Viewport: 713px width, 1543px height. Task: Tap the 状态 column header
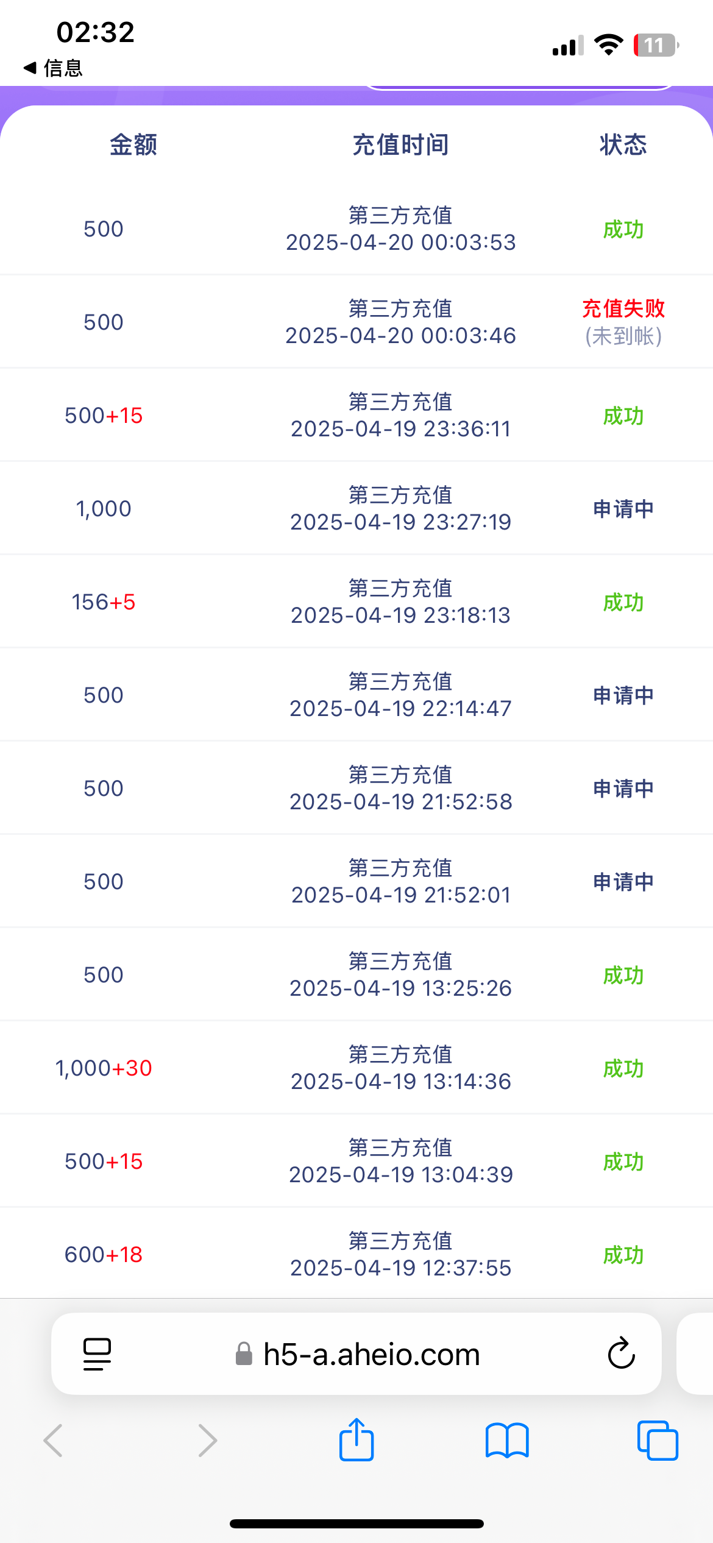tap(623, 145)
